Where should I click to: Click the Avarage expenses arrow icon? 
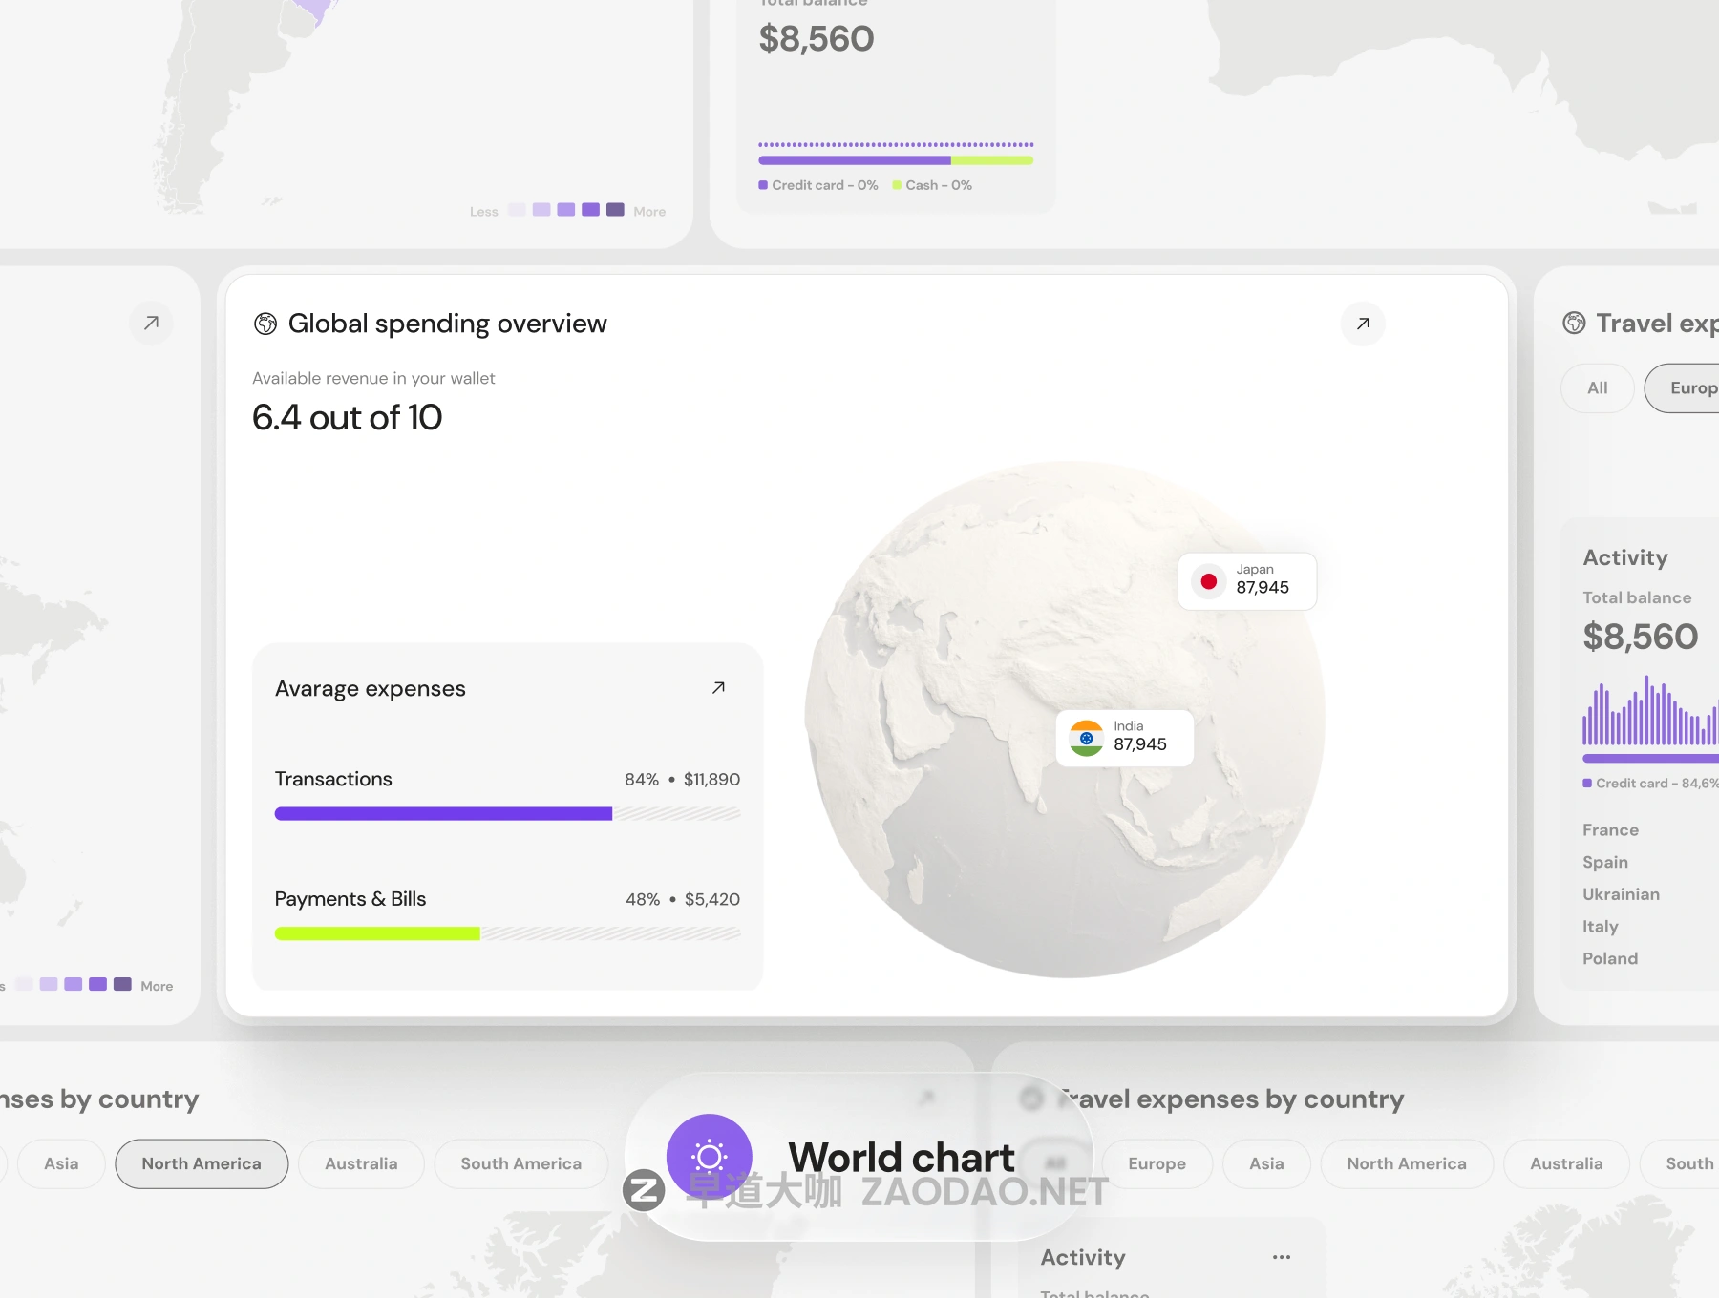pos(718,688)
